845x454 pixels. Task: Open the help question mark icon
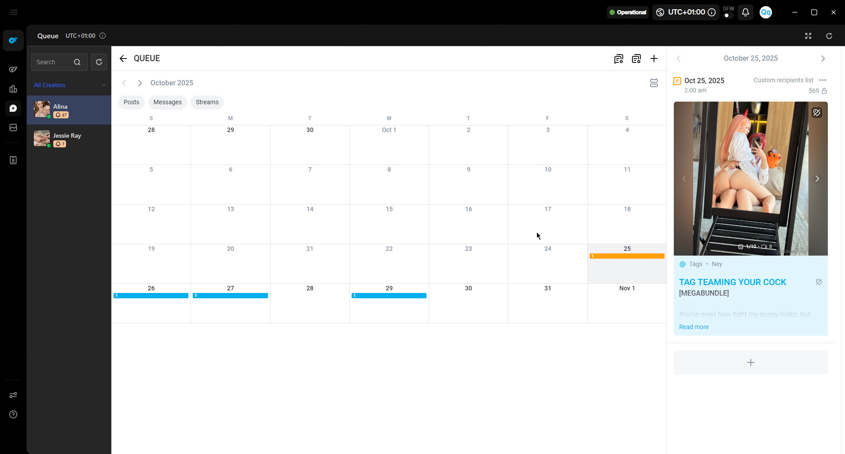click(13, 414)
